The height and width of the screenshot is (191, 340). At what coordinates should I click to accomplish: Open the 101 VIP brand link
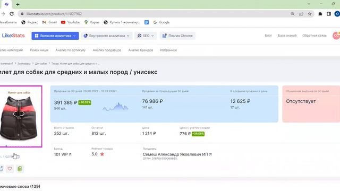(63, 154)
